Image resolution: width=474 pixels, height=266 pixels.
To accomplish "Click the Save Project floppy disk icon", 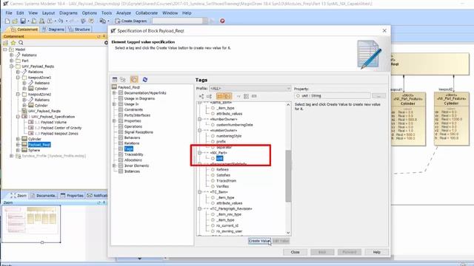I will [23, 21].
